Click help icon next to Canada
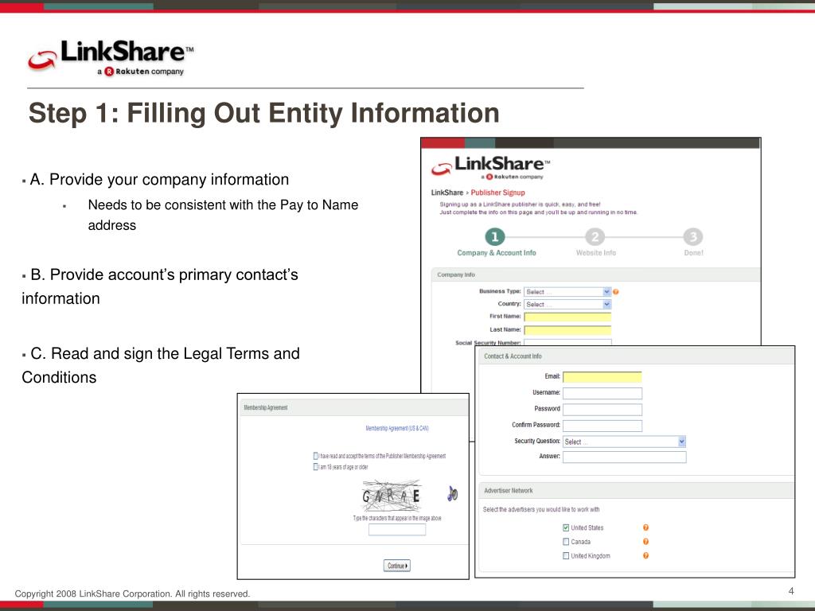 [645, 541]
